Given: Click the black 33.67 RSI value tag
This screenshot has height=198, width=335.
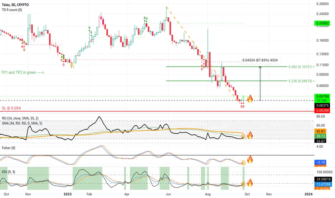Looking at the screenshot, I should (x=320, y=141).
